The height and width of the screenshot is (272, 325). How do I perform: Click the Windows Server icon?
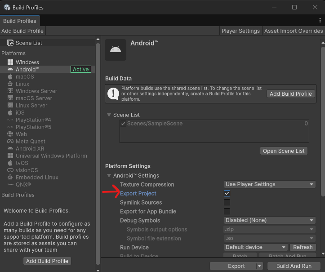(x=10, y=91)
